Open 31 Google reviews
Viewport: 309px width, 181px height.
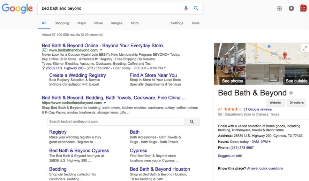click(257, 109)
